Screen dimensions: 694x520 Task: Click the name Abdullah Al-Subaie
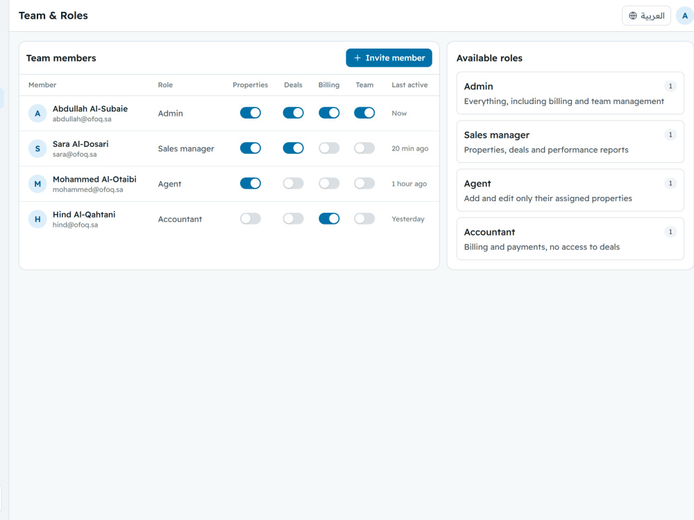pyautogui.click(x=90, y=109)
